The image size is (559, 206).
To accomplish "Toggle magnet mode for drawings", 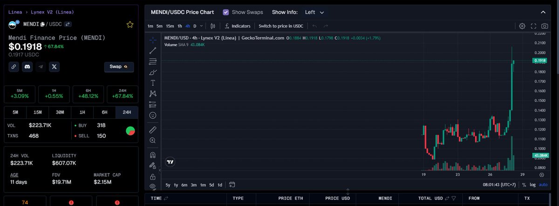I will (152, 155).
